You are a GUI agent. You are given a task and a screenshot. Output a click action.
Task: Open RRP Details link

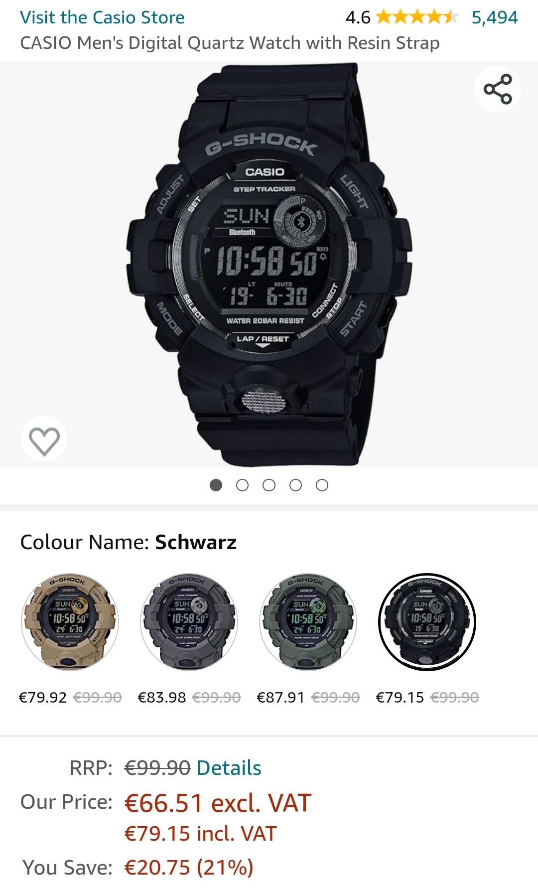(x=229, y=768)
